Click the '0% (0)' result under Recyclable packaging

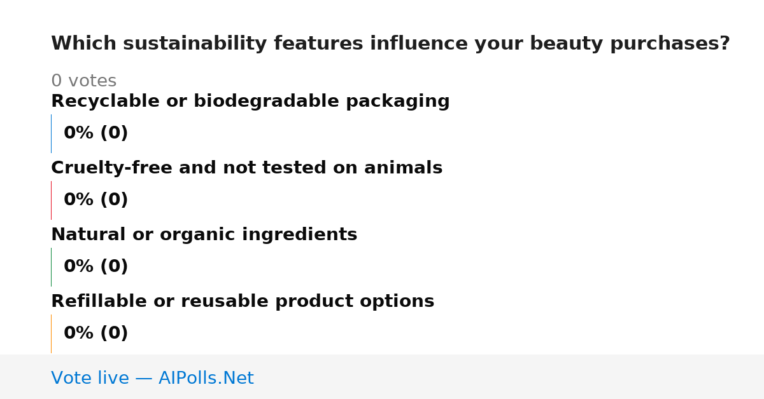point(95,133)
